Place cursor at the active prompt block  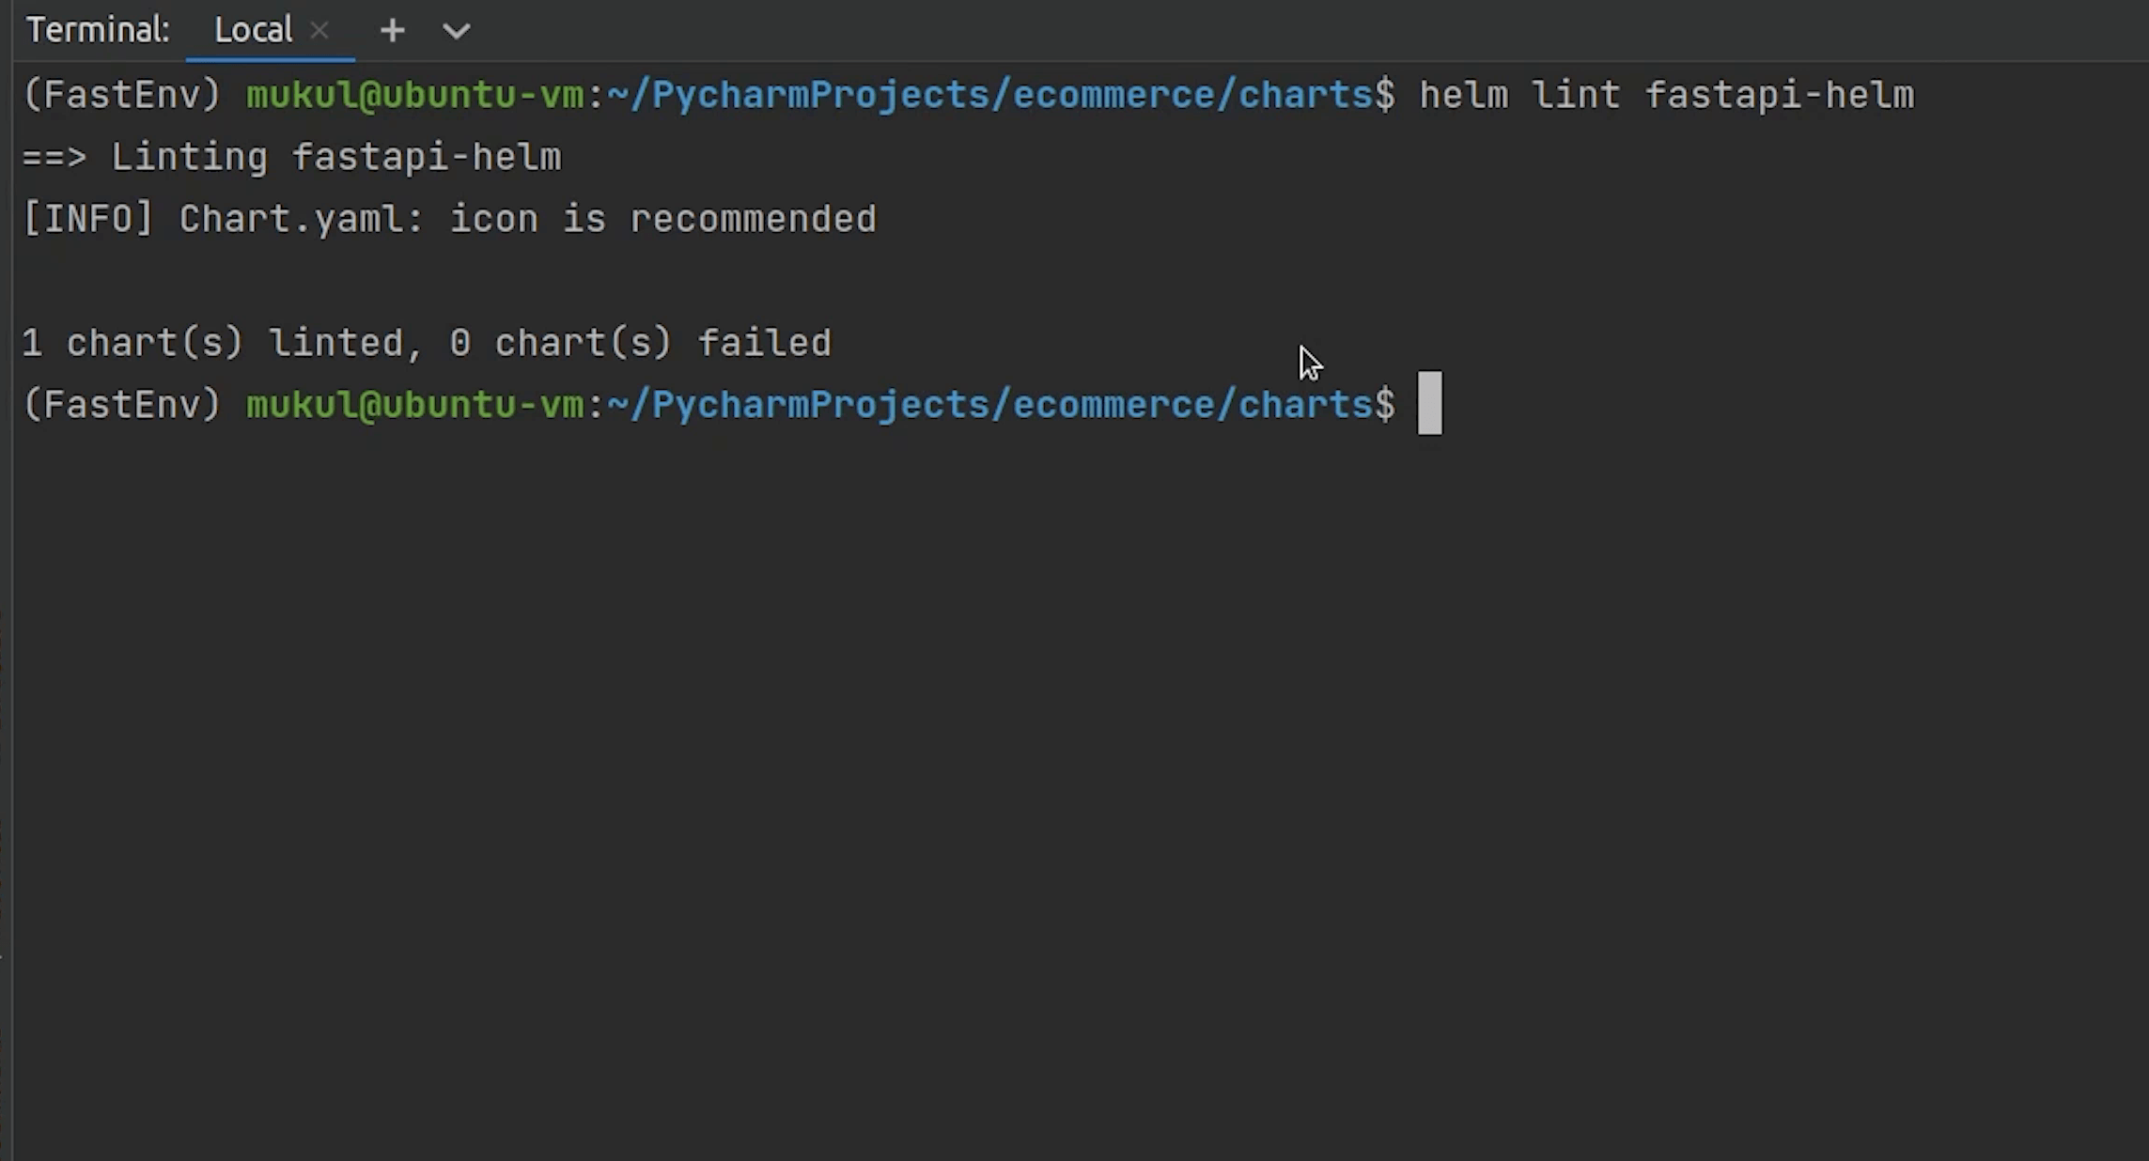tap(1429, 404)
